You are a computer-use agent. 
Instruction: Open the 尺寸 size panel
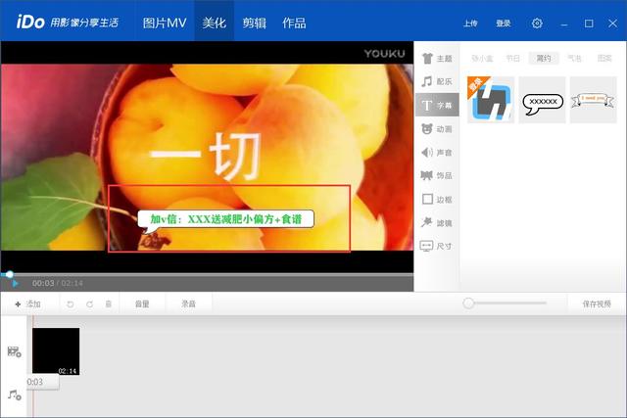click(x=436, y=247)
